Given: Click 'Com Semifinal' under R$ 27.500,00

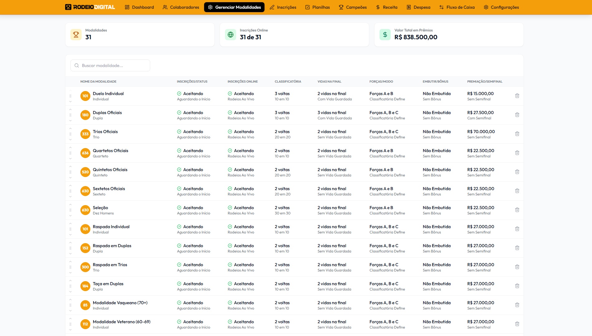Looking at the screenshot, I should pyautogui.click(x=479, y=118).
